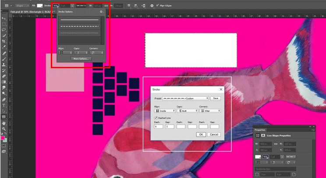Click the first Gap input field
This screenshot has height=178, width=326.
point(170,126)
